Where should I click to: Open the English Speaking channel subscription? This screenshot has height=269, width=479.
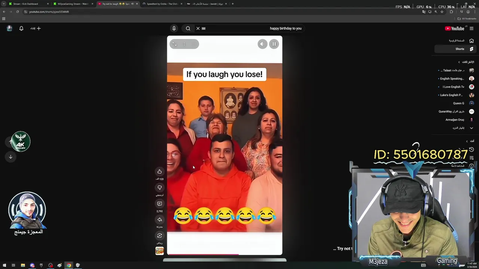455,78
